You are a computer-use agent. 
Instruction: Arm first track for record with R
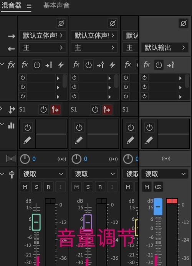pyautogui.click(x=48, y=187)
